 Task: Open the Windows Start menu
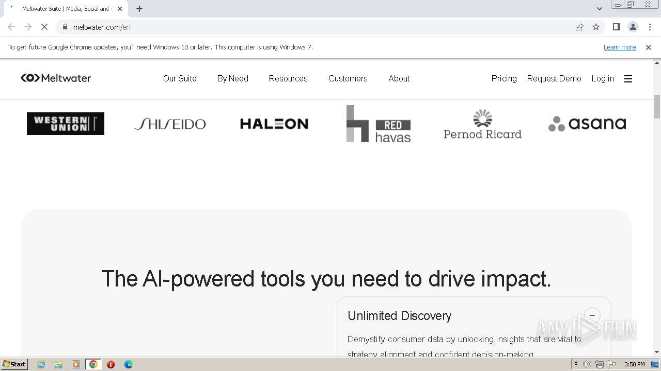(x=14, y=364)
